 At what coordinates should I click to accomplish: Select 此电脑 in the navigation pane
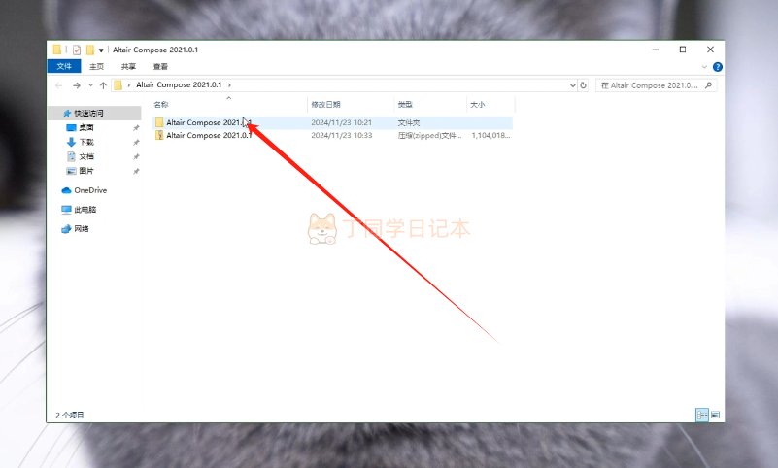click(x=85, y=209)
